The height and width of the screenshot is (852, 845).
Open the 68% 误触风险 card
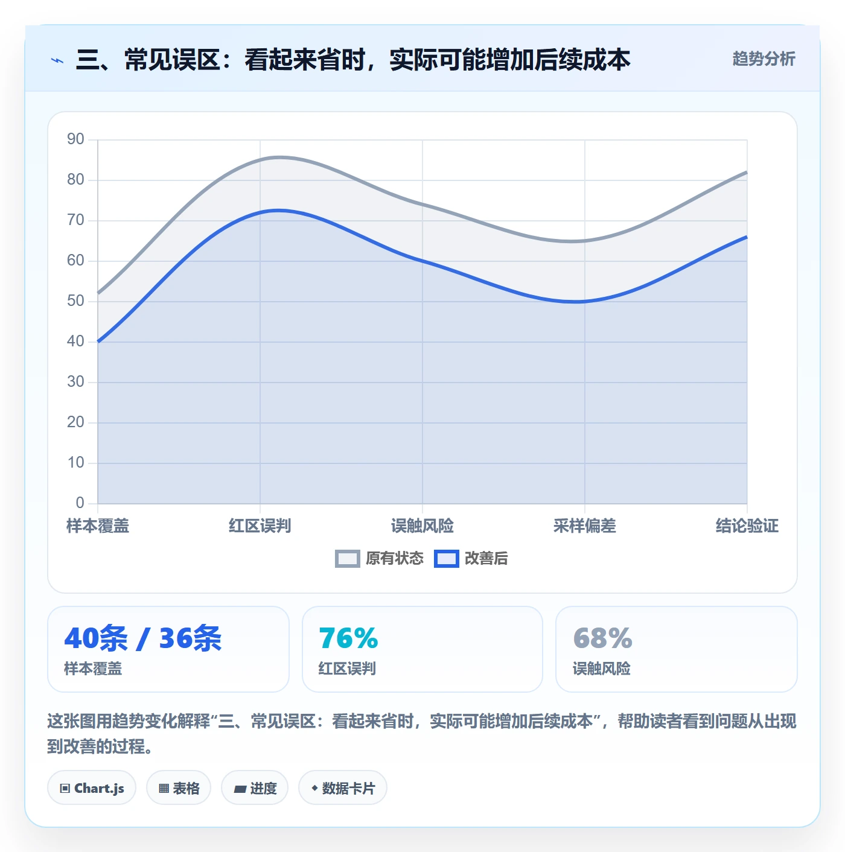(677, 649)
